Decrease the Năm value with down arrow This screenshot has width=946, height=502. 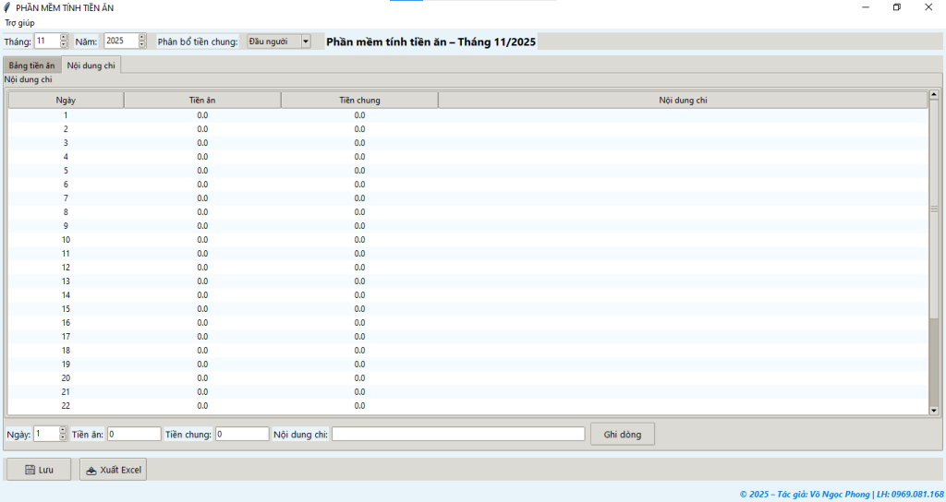(141, 44)
